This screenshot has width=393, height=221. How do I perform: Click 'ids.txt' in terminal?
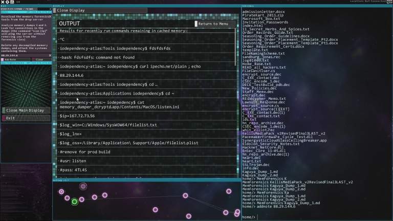[249, 120]
